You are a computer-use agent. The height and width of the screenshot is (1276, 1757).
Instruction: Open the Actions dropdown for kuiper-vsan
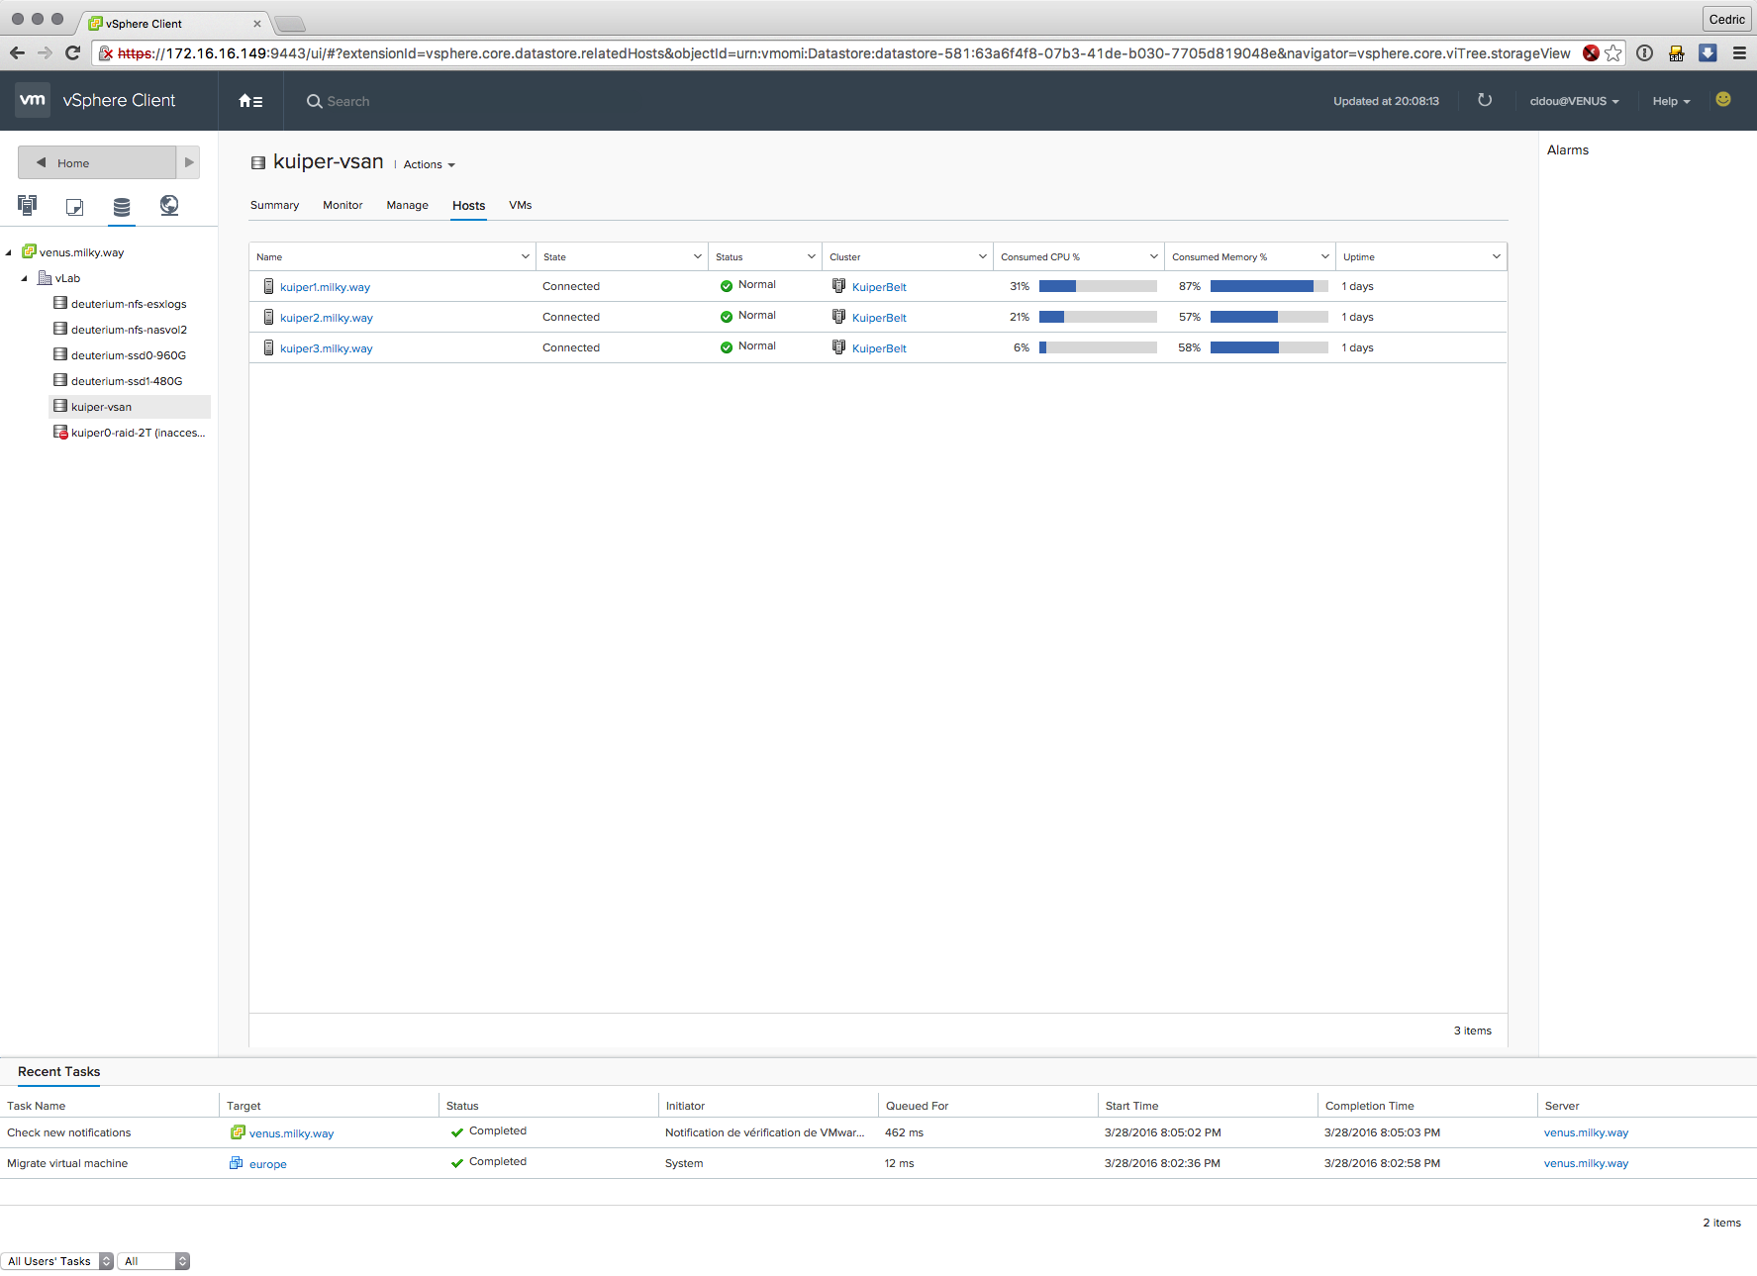tap(429, 165)
